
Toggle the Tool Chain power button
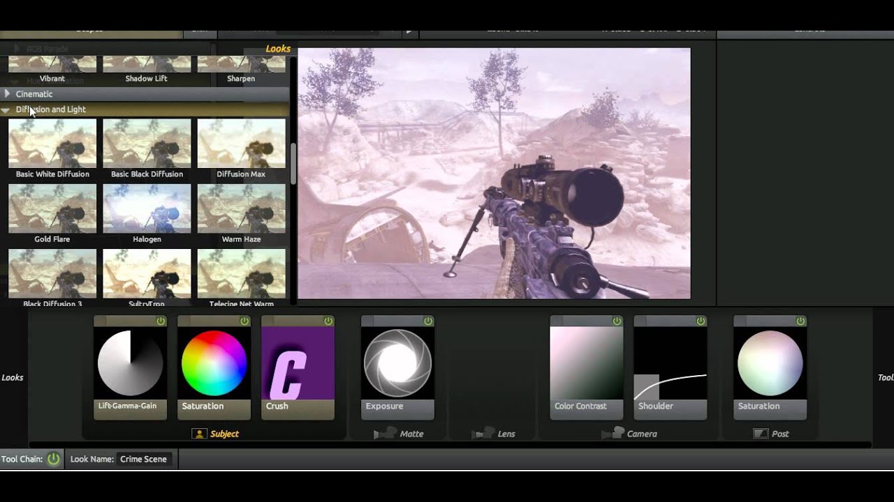click(x=53, y=459)
